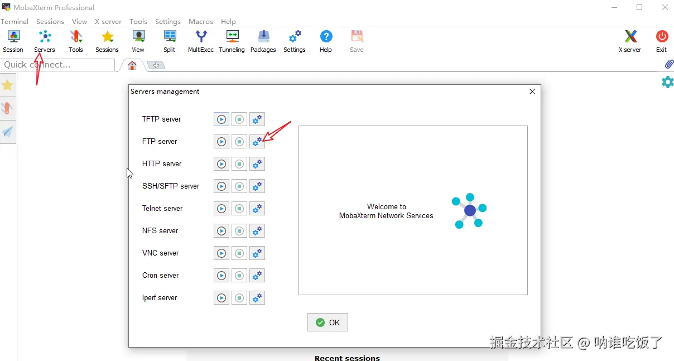Open VNC server settings gears
This screenshot has width=674, height=361.
click(x=257, y=253)
